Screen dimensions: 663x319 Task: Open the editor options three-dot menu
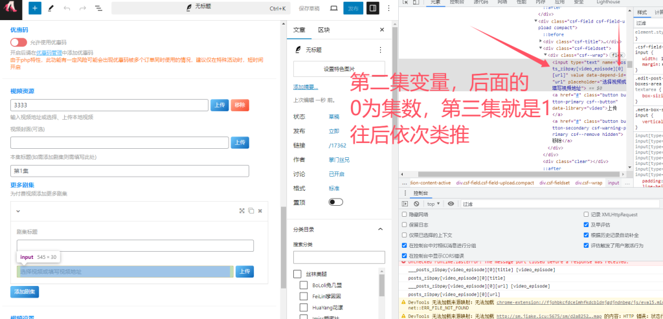click(389, 8)
